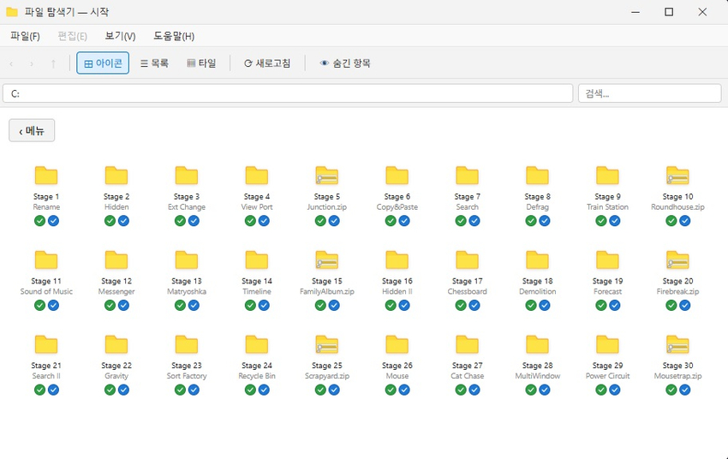Switch to 아이콘 icon view
Viewport: 728px width, 459px height.
[x=103, y=63]
